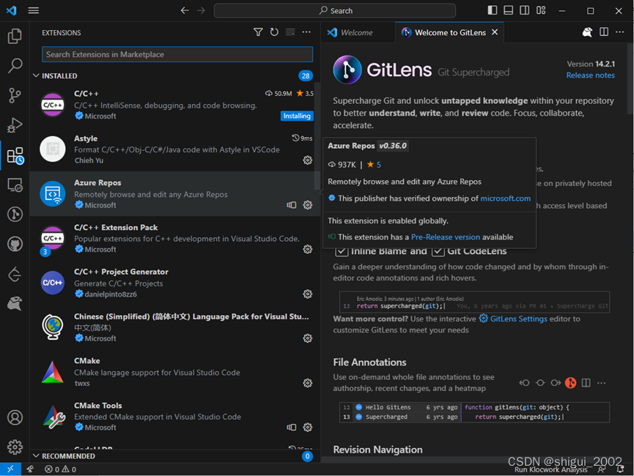Open Run and Debug view

coord(15,125)
